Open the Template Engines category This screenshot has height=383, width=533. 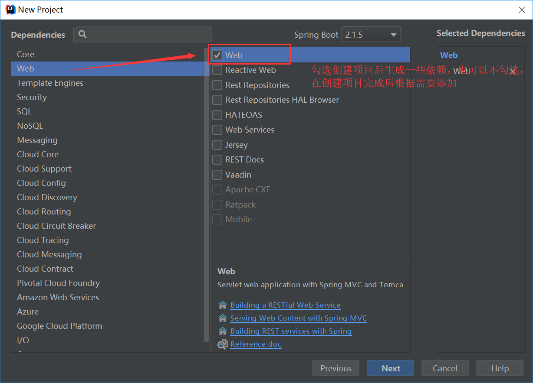(x=108, y=83)
